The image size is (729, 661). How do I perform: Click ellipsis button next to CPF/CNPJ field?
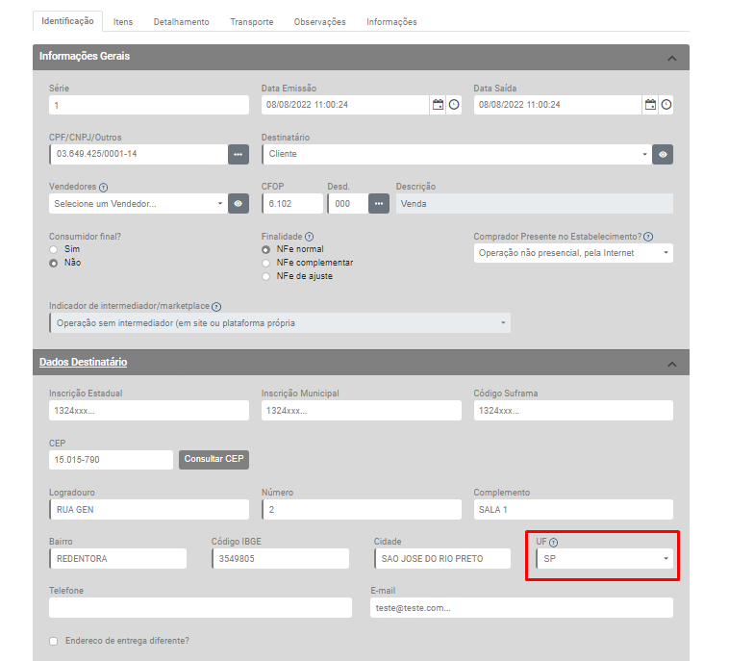coord(239,154)
